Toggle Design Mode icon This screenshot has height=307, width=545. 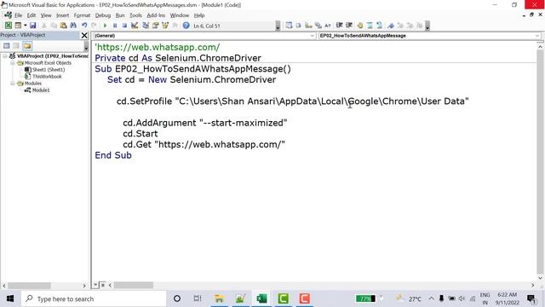[x=135, y=26]
